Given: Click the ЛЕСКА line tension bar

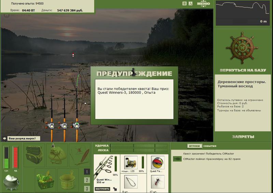Looking at the screenshot, I should click(139, 150).
